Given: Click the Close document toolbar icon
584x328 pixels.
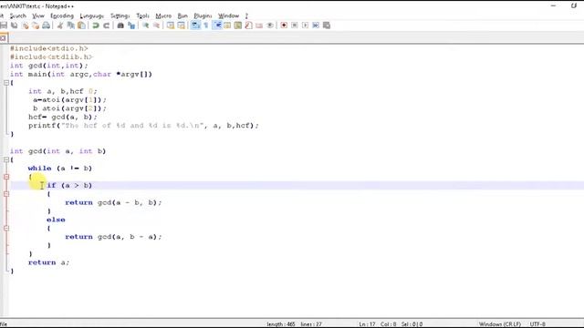Looking at the screenshot, I should (25, 26).
